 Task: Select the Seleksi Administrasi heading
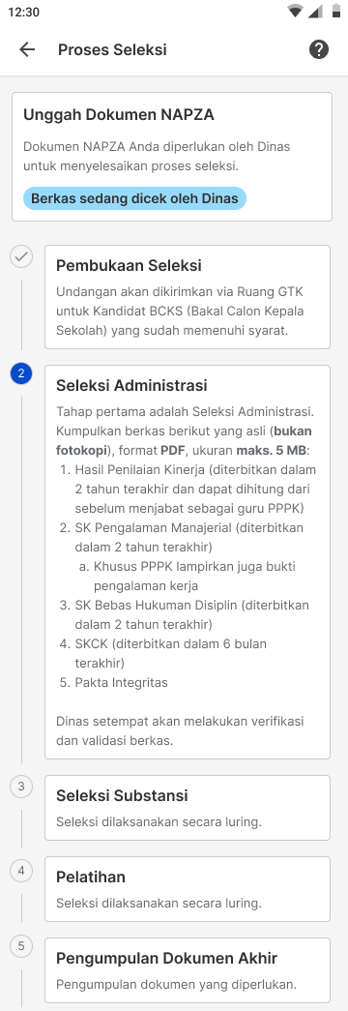[x=131, y=386]
